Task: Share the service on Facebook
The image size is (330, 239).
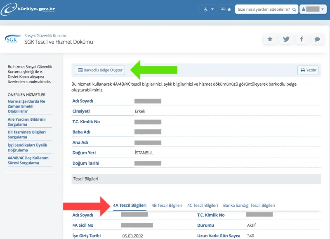Action: click(302, 39)
